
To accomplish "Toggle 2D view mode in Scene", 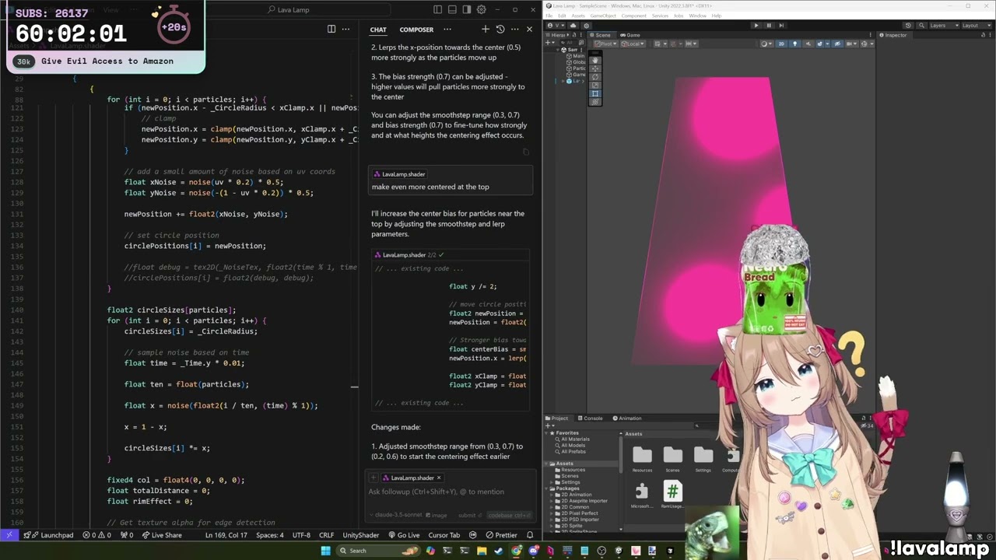I will point(781,44).
